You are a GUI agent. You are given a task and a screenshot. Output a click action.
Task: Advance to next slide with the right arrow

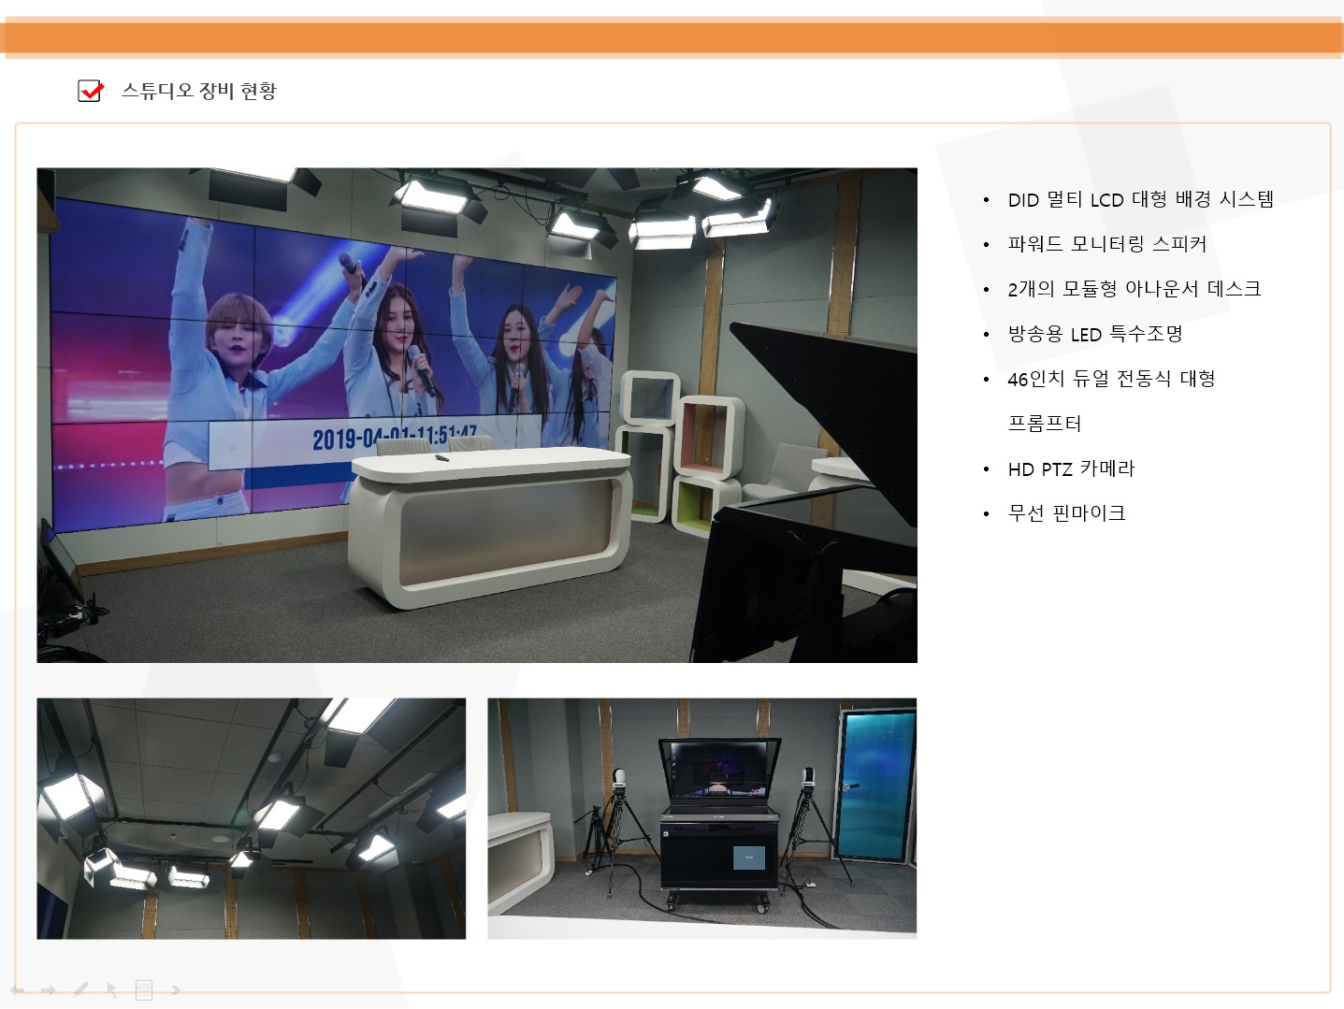pyautogui.click(x=49, y=989)
